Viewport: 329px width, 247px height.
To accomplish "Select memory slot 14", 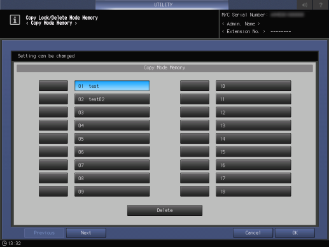I will tap(253, 139).
